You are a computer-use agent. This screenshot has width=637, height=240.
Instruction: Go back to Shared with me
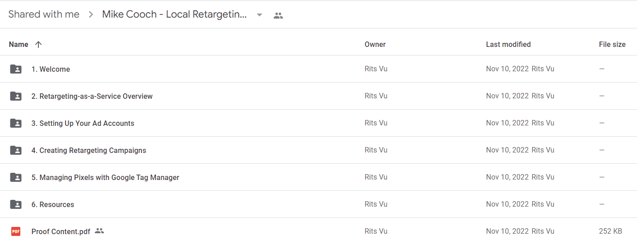(44, 14)
